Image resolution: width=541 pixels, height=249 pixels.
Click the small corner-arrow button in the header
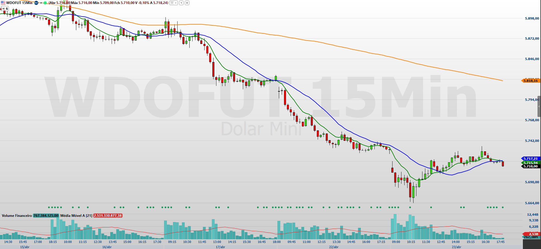181,3
